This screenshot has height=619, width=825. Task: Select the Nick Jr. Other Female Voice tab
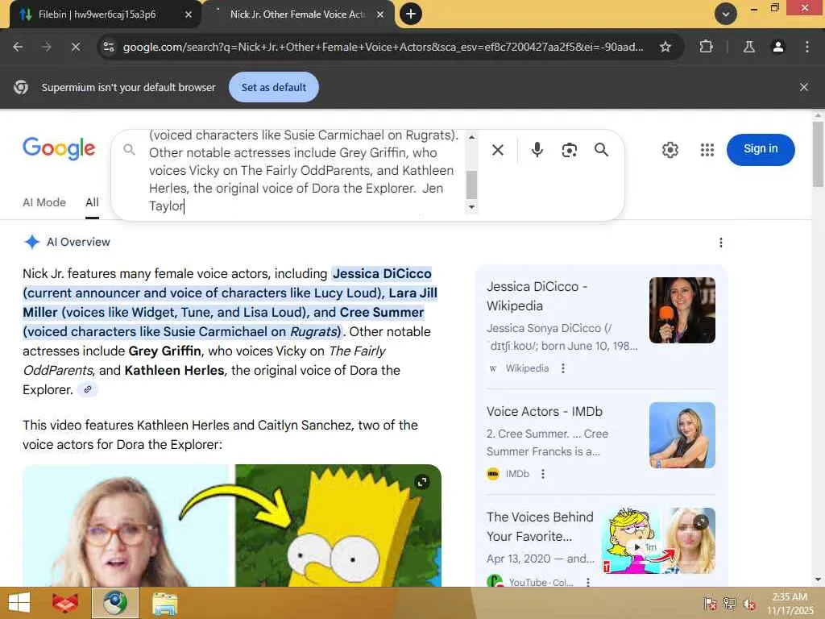[298, 15]
